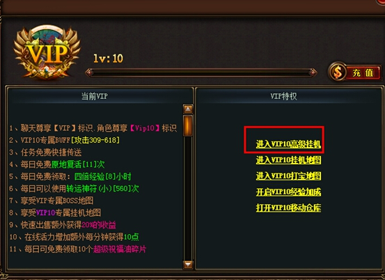Screen dimensions: 385x280
Task: Select the VIP特权 panel header
Action: coord(283,96)
